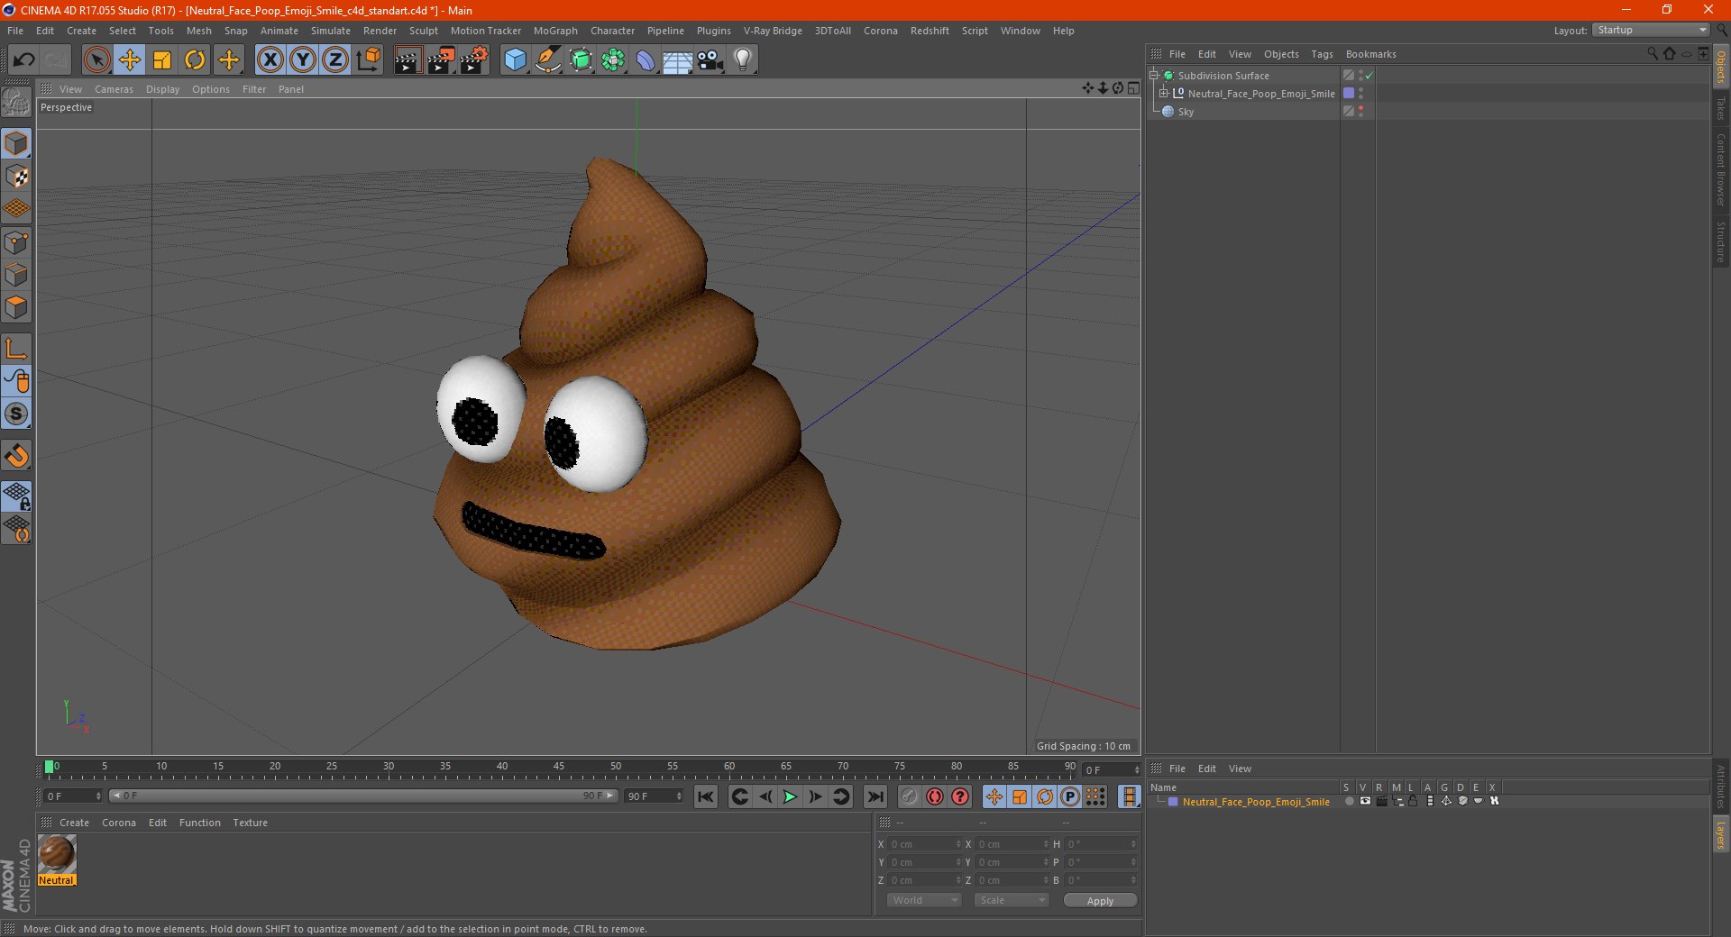Open material manager Texture menu
The image size is (1731, 937).
[x=250, y=823]
